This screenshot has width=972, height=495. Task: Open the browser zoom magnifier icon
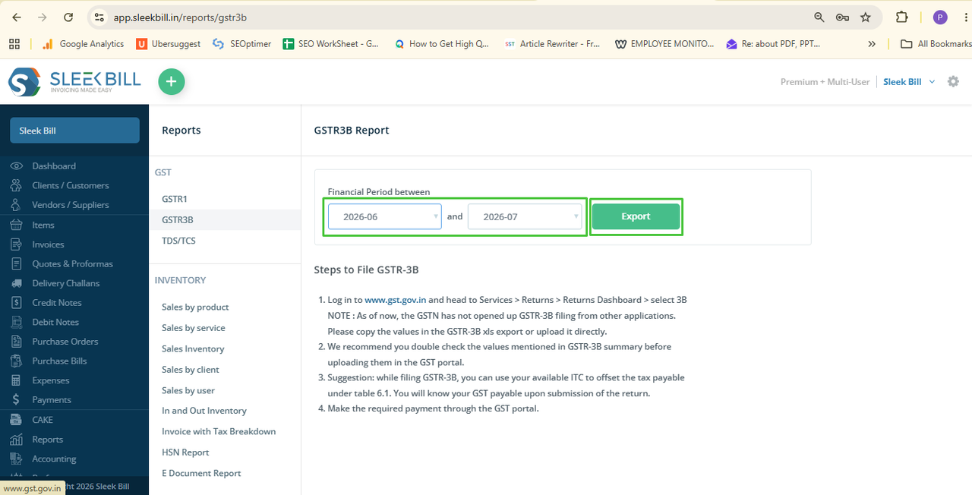point(819,17)
